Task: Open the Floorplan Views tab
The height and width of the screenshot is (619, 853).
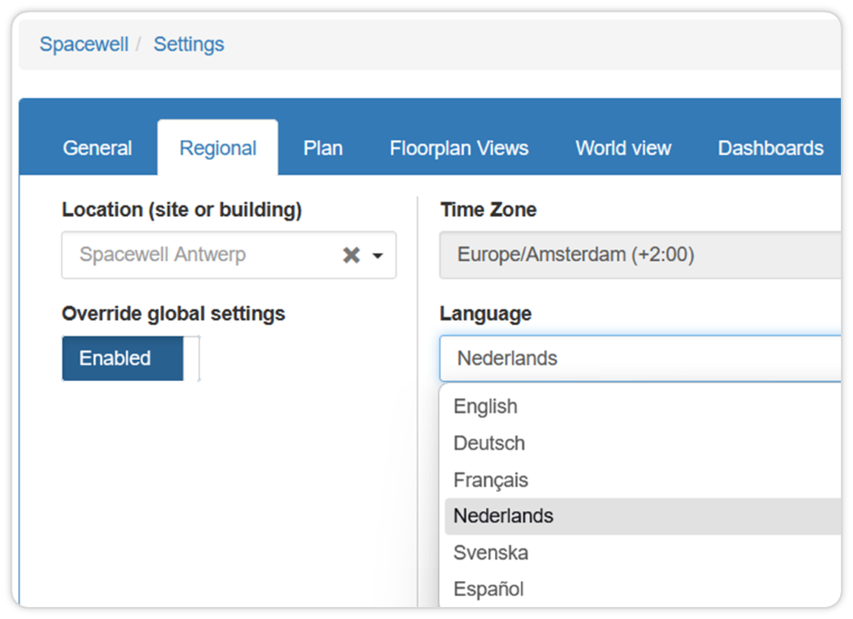Action: [459, 149]
